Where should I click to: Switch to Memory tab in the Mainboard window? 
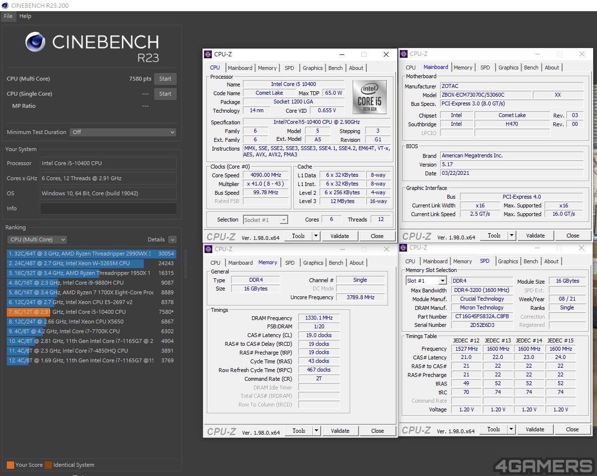tap(462, 68)
